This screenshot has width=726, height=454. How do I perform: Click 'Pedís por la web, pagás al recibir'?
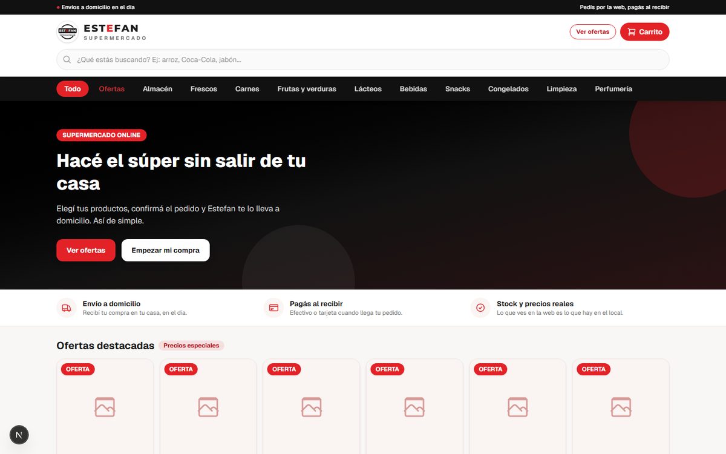624,7
